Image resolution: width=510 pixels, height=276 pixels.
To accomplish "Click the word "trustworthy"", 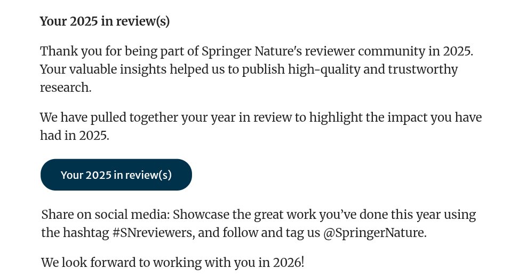I will pos(423,69).
